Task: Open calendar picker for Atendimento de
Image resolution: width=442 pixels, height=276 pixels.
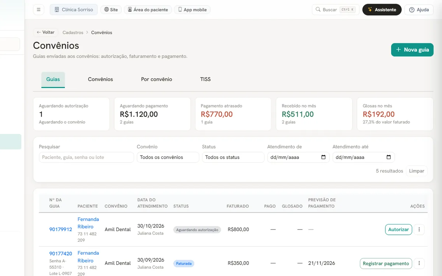Action: (323, 157)
